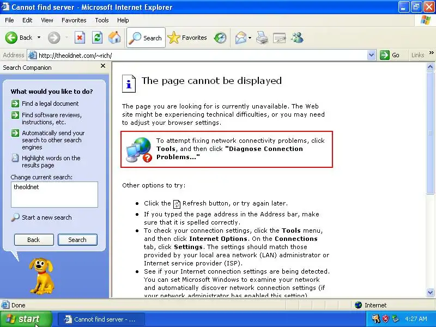Click the Refresh toolbar icon

pyautogui.click(x=97, y=38)
